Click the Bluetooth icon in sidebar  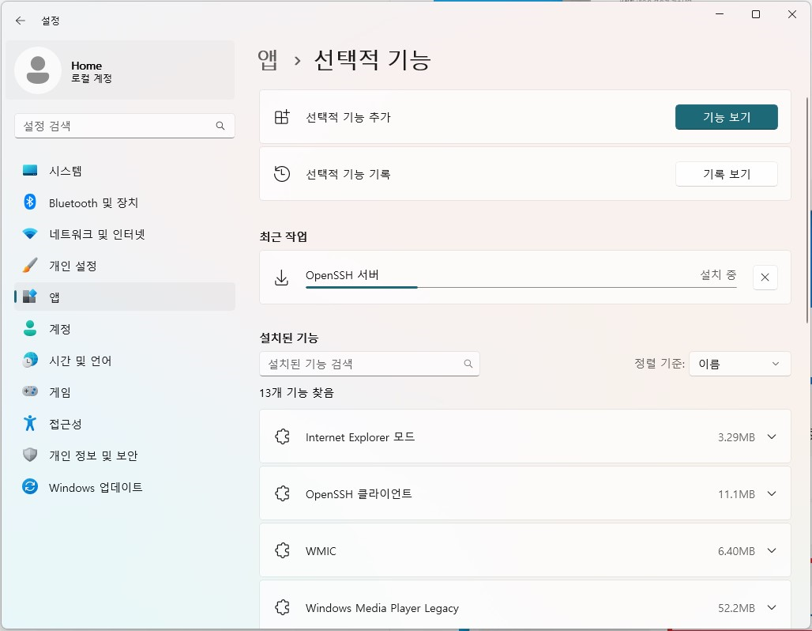click(x=30, y=202)
